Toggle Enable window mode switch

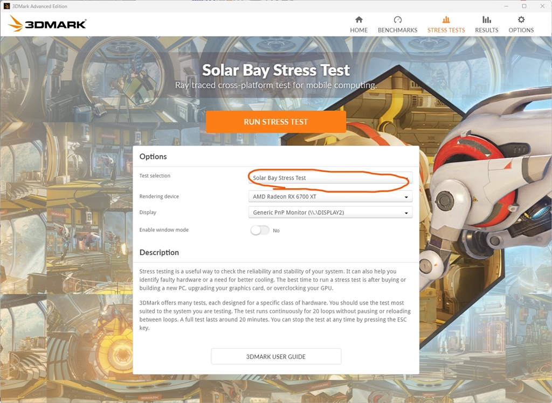click(x=260, y=230)
